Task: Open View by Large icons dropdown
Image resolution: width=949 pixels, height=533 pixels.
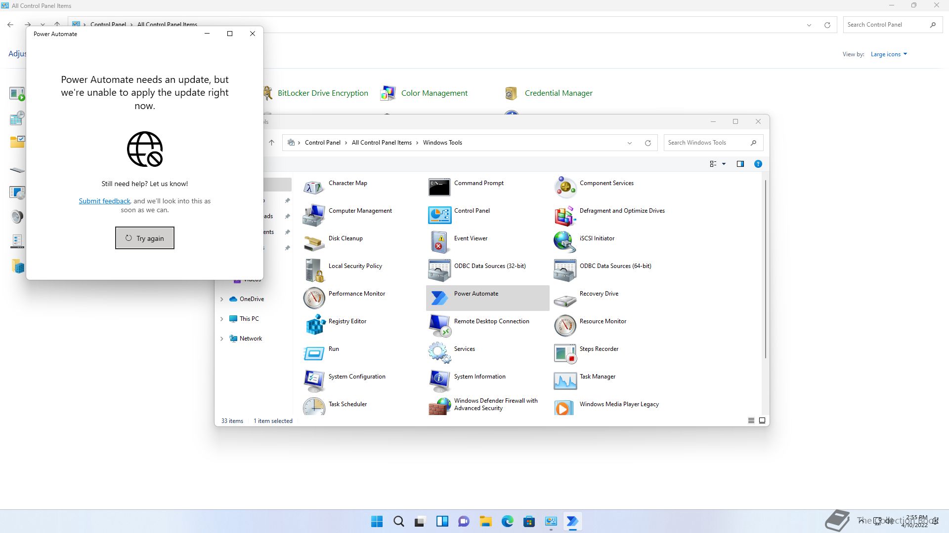Action: tap(889, 54)
